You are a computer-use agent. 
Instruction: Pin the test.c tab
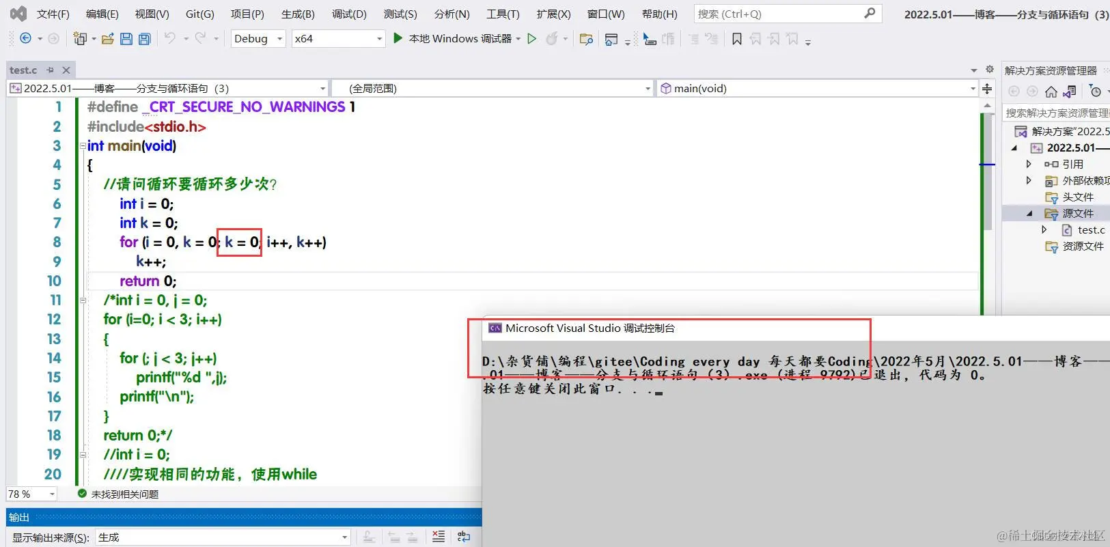tap(50, 70)
